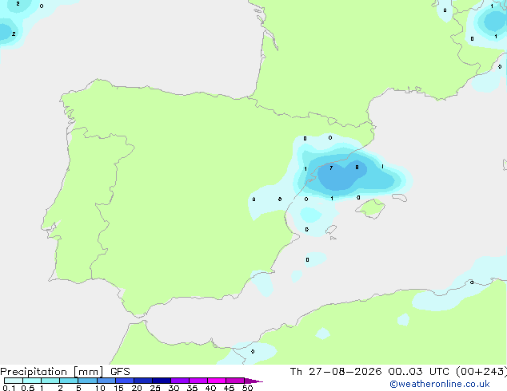
Task: Click the "45" legend scale label
Action: 229,388
